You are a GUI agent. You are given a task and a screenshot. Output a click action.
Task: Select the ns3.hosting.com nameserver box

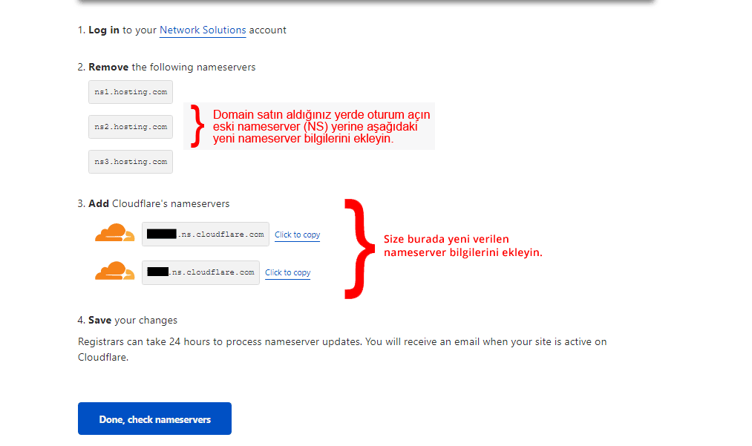[131, 162]
